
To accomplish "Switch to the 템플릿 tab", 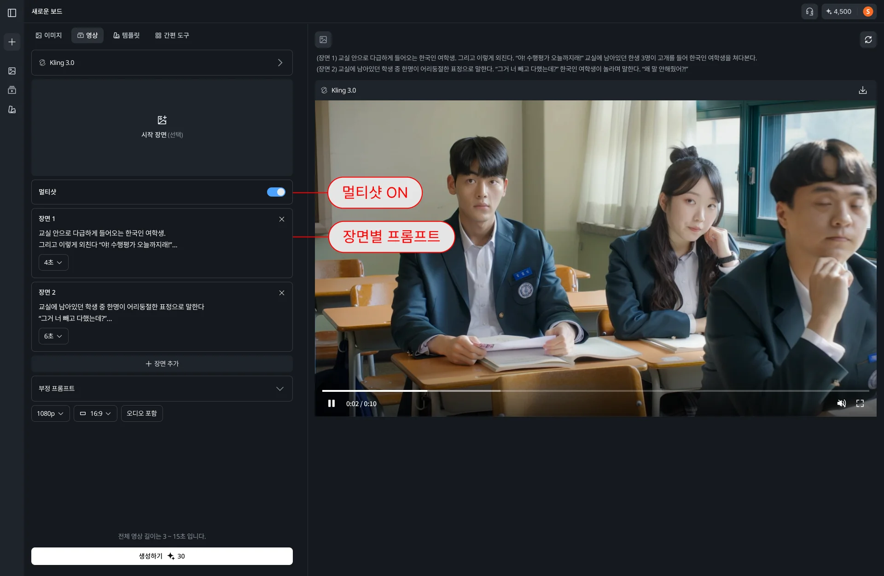I will 127,35.
